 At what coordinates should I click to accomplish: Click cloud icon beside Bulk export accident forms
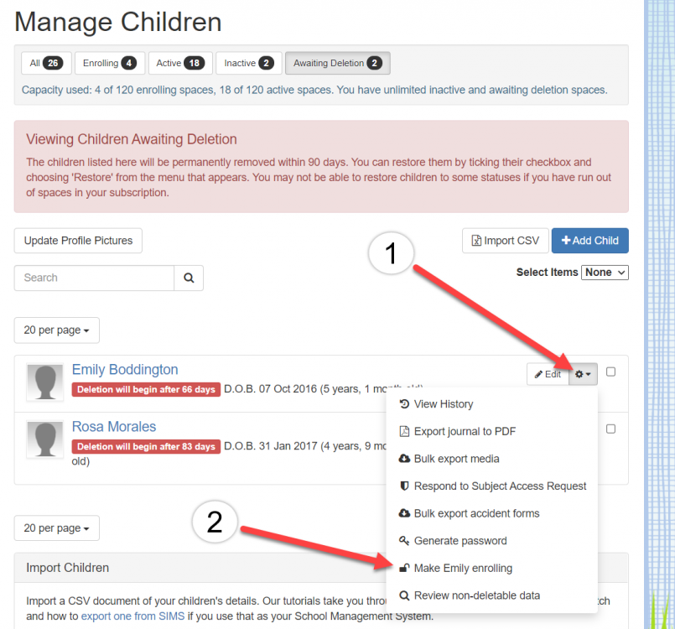pos(404,513)
